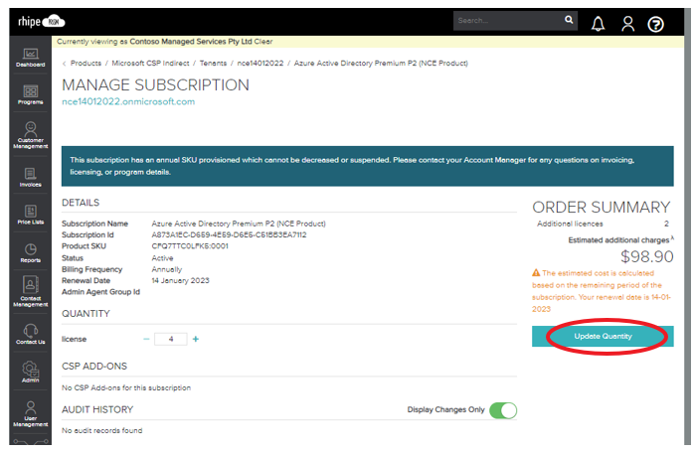Viewport: 694px width, 455px height.
Task: Increase license quantity with plus
Action: [x=196, y=339]
